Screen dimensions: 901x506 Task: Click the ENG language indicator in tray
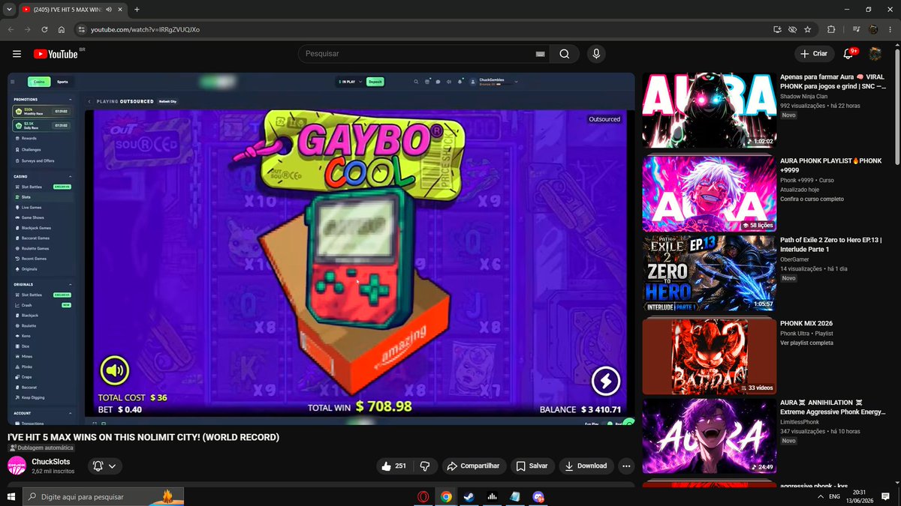click(x=834, y=496)
